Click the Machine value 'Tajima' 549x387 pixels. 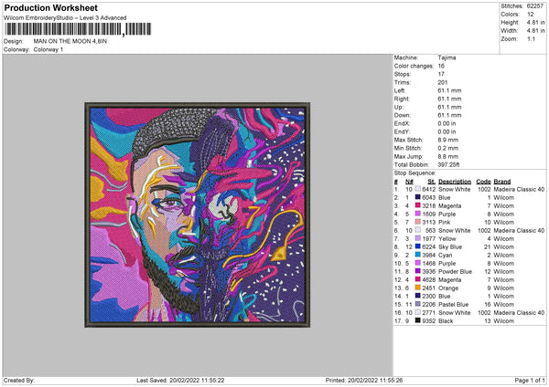(447, 58)
